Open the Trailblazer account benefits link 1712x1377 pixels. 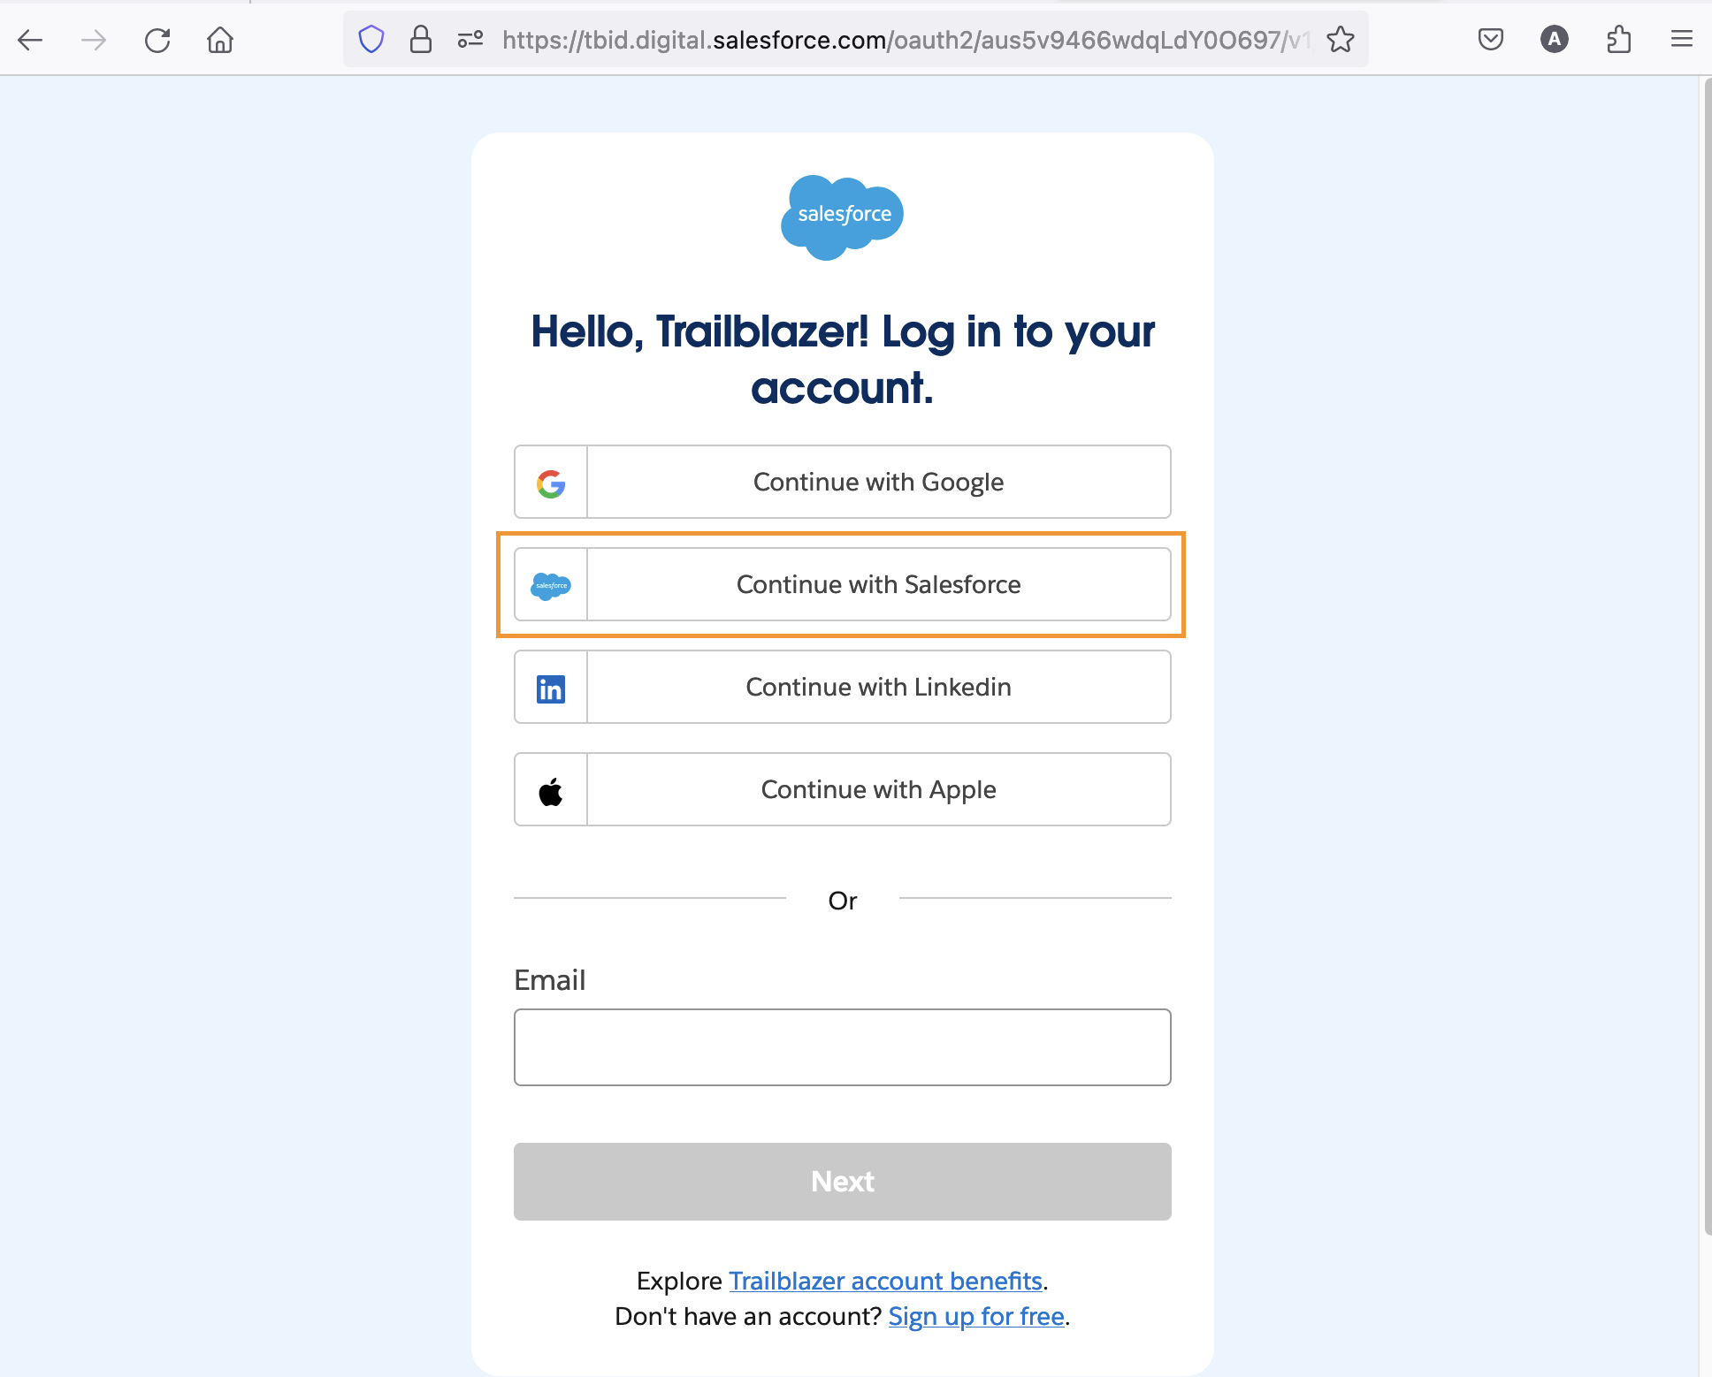point(886,1281)
